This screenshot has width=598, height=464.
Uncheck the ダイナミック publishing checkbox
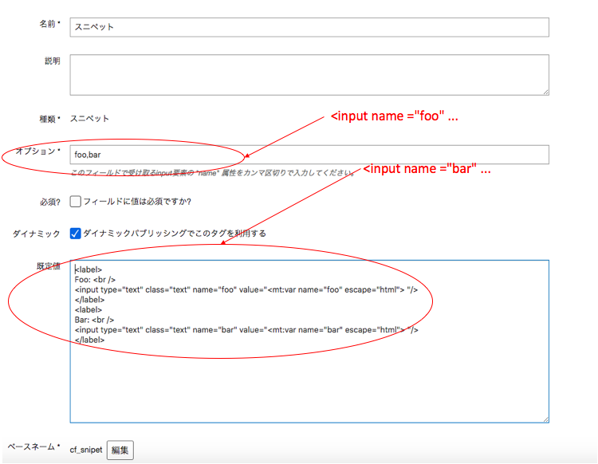[76, 234]
